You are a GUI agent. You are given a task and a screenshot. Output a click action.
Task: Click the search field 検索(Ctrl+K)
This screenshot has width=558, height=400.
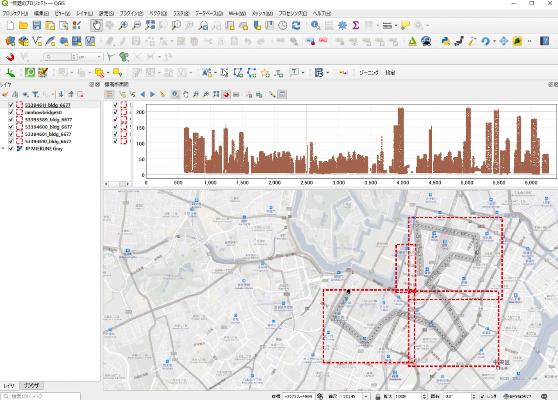[40, 396]
